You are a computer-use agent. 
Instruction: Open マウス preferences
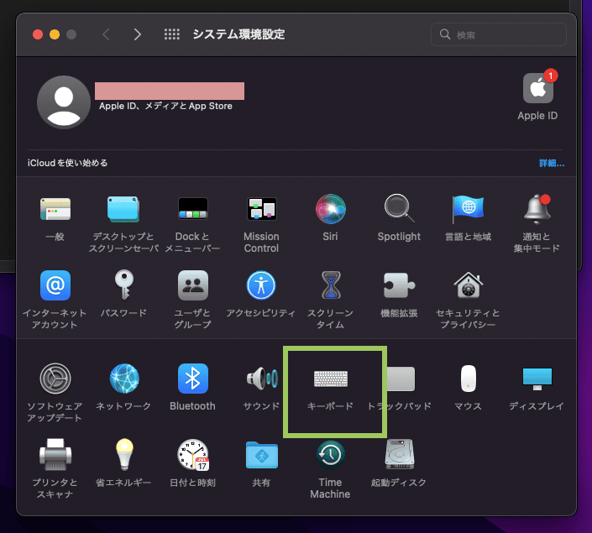click(469, 379)
